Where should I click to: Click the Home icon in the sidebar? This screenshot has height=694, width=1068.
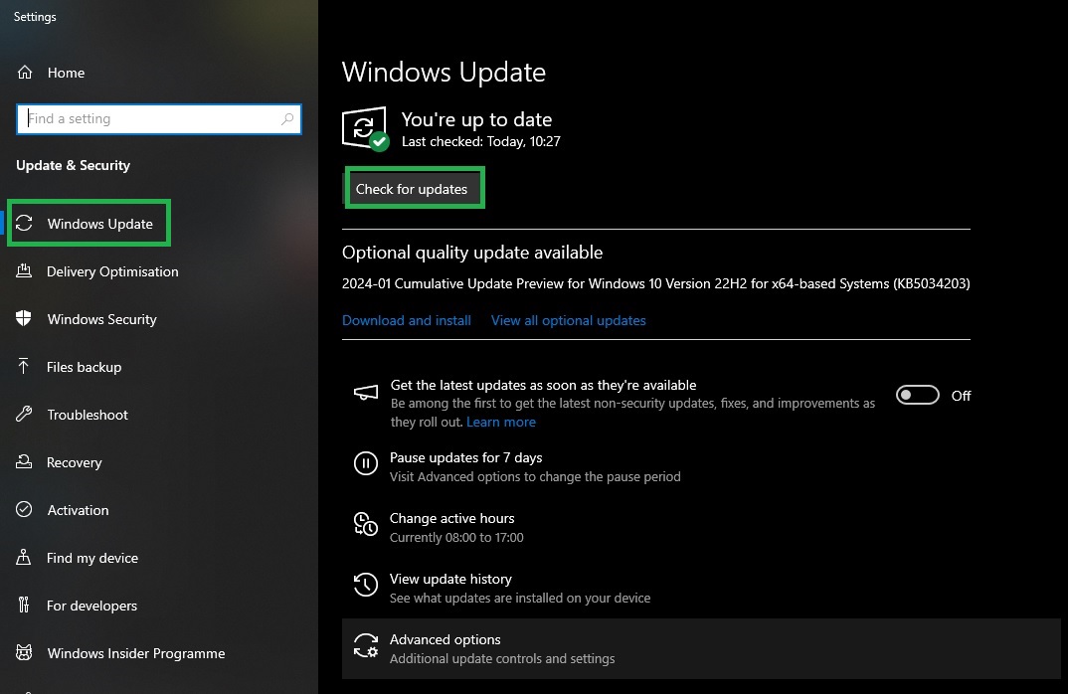pyautogui.click(x=24, y=72)
